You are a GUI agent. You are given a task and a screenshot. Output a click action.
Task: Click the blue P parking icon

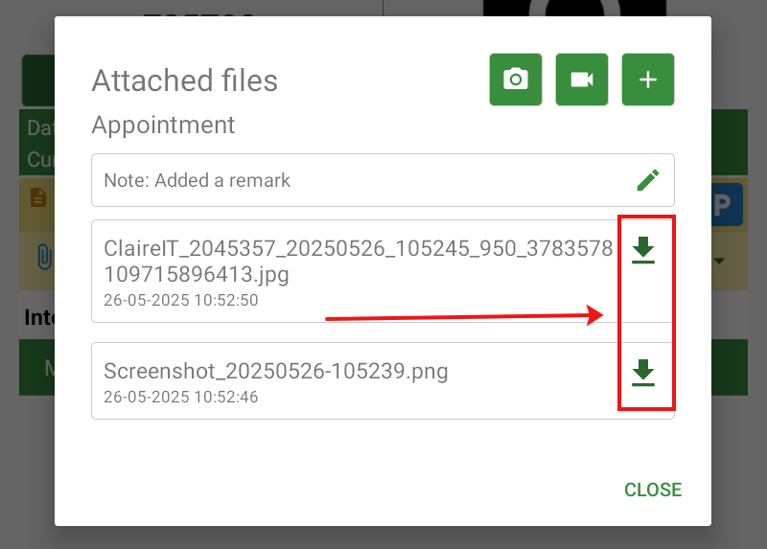727,205
